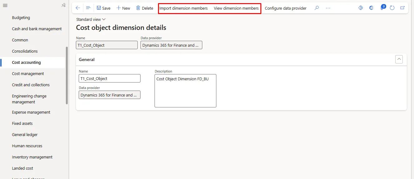The width and height of the screenshot is (414, 179).
Task: Click the Data provider field in General
Action: 110,95
